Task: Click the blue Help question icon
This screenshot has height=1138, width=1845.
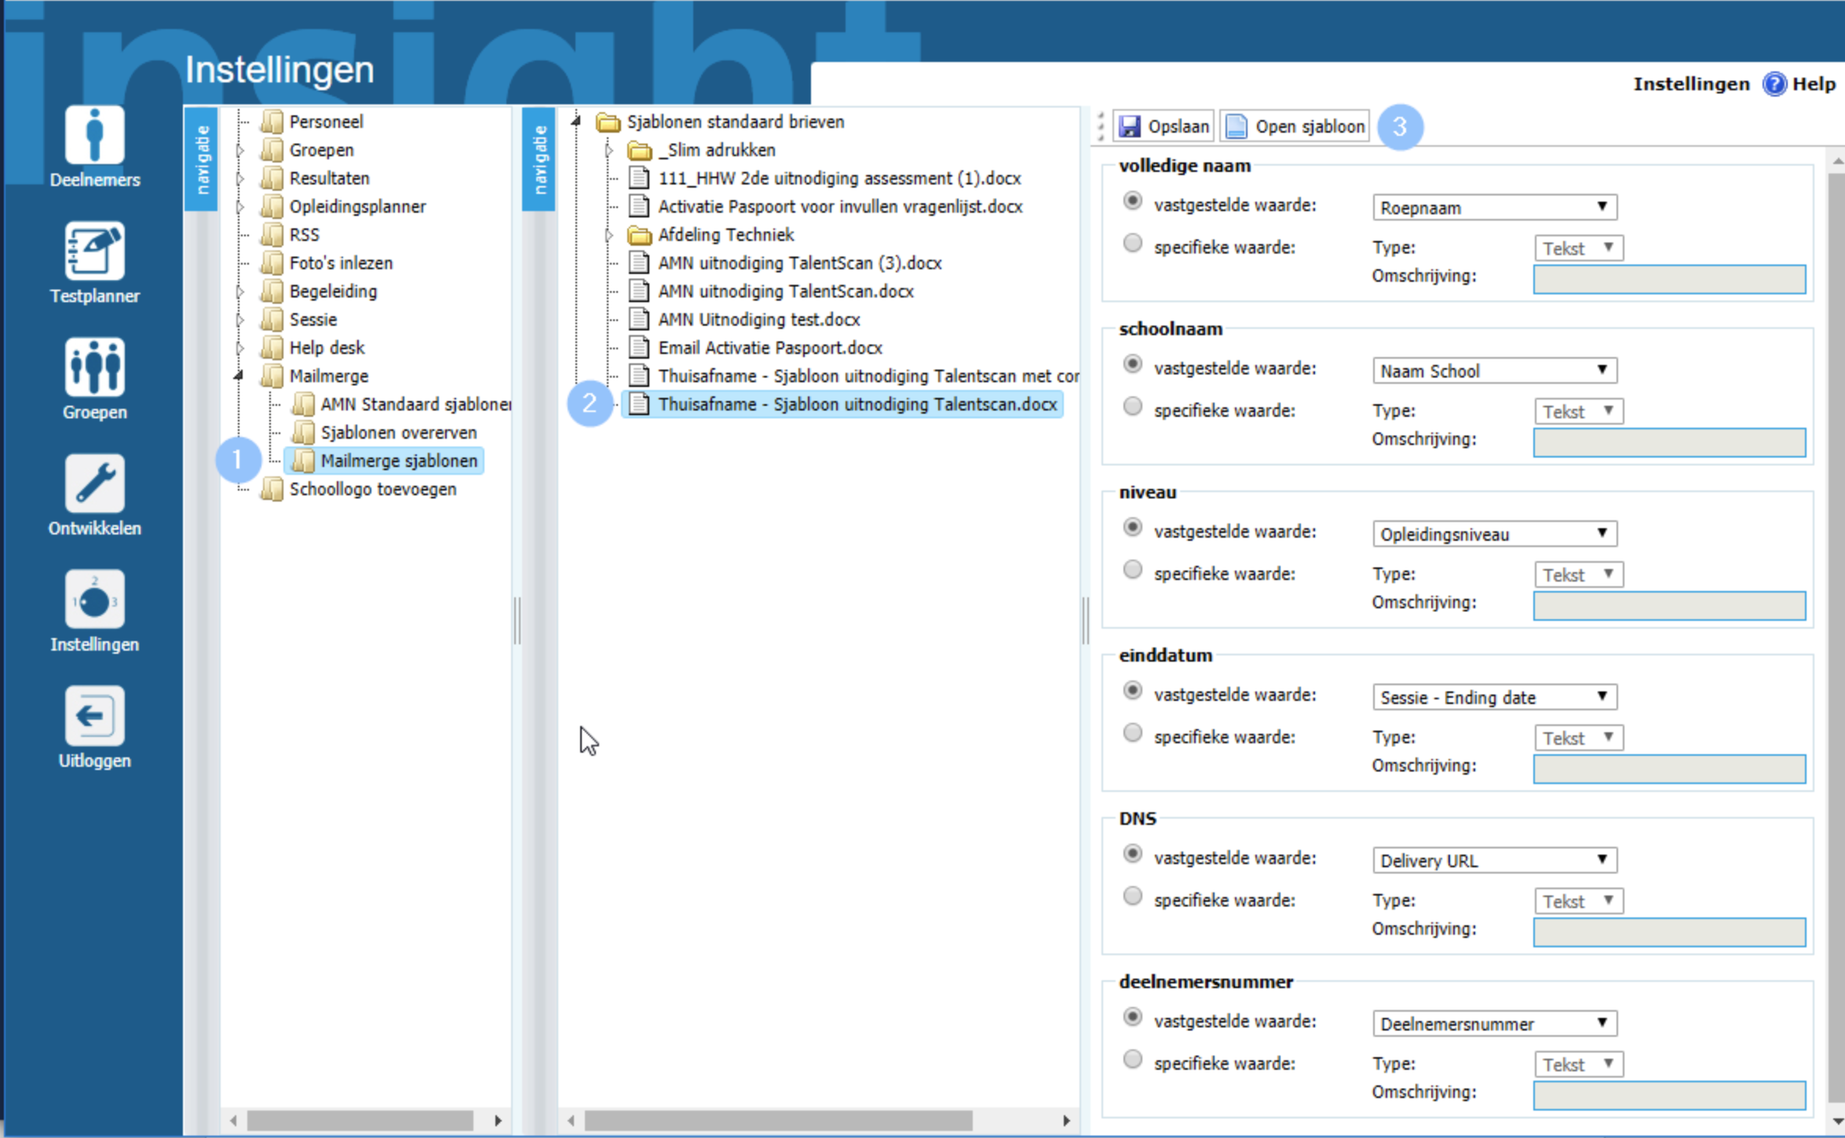Action: click(x=1774, y=84)
